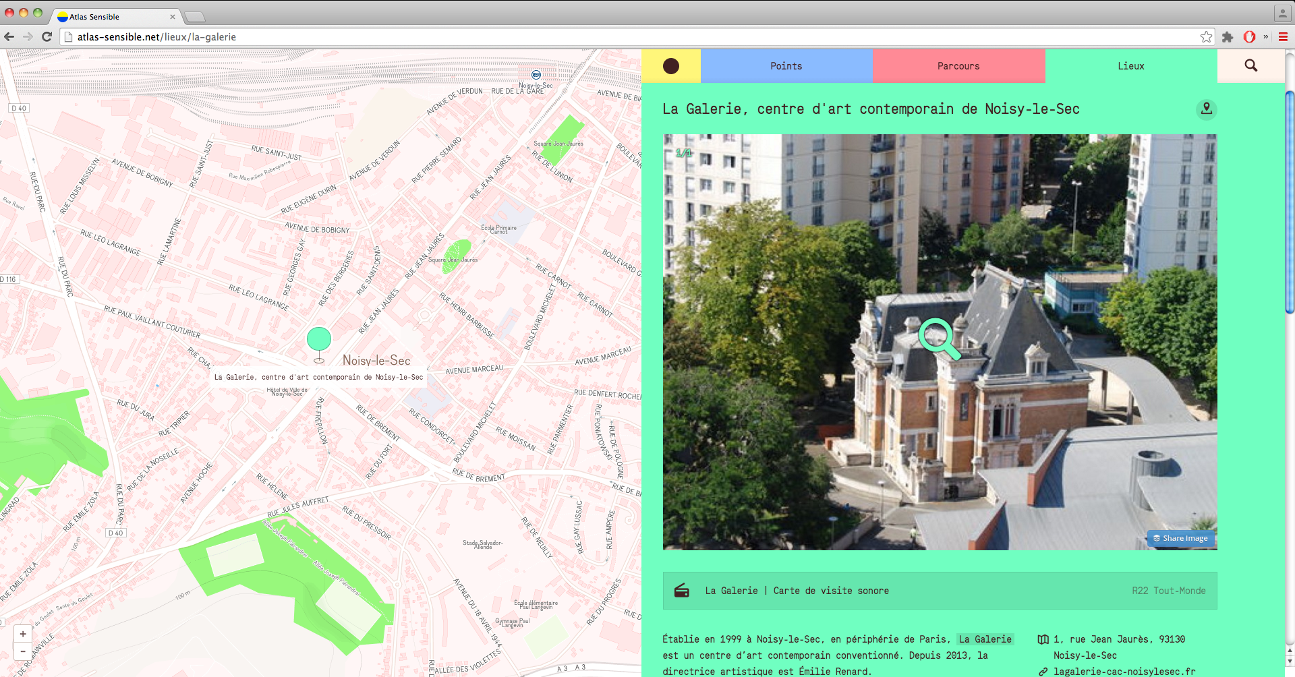1295x677 pixels.
Task: Click the red Opera-style extension icon
Action: pyautogui.click(x=1249, y=37)
